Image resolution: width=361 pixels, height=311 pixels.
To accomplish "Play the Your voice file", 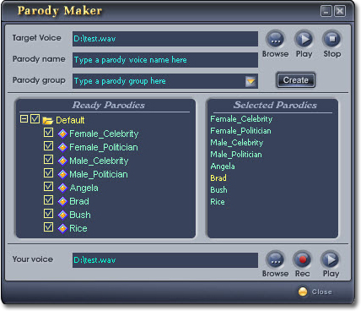I will click(331, 259).
